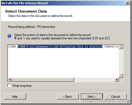This screenshot has height=105, width=132.
Task: Click the ITEM926-AA text in the data
Action: click(x=111, y=47)
